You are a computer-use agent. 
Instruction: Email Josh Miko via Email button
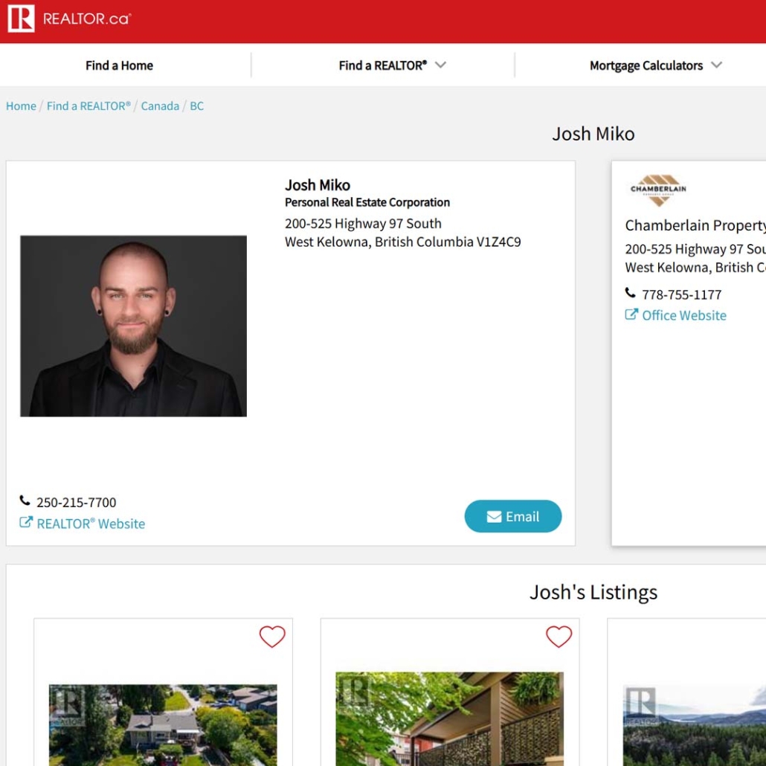coord(513,516)
